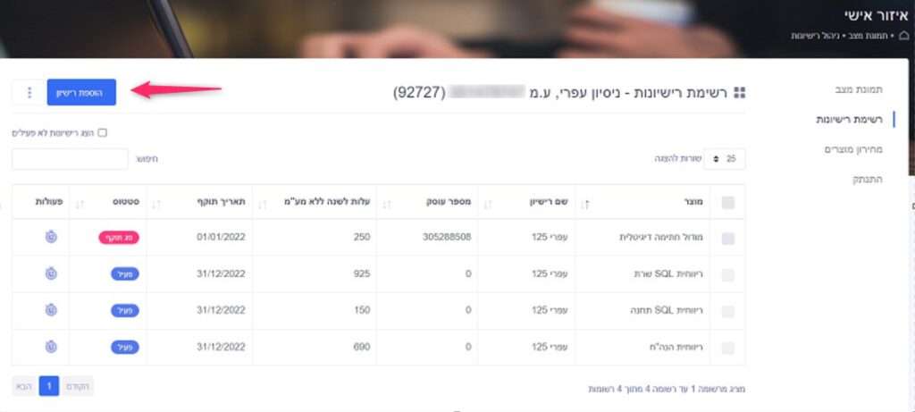Click the home icon in the breadcrumb
This screenshot has height=412, width=915.
(904, 36)
